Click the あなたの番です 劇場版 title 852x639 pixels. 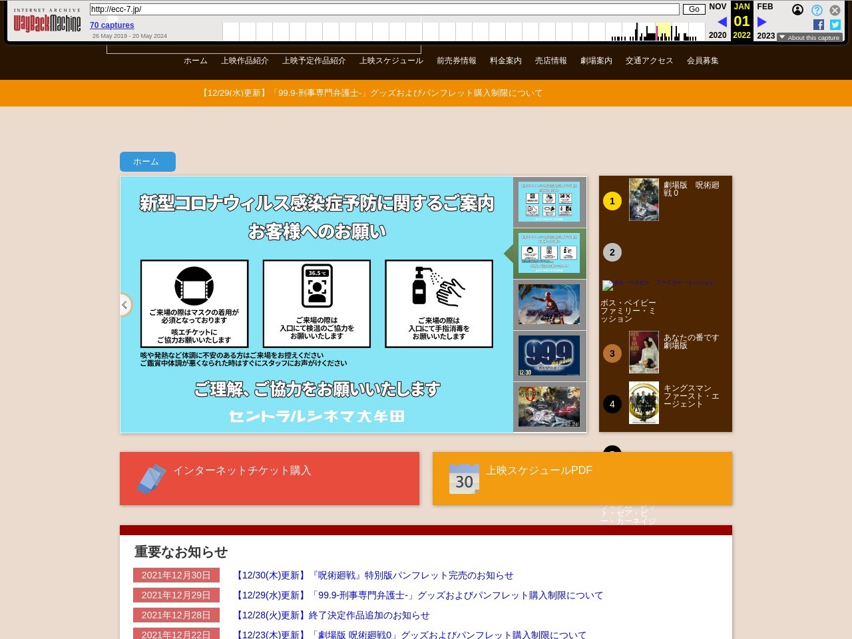pos(692,341)
